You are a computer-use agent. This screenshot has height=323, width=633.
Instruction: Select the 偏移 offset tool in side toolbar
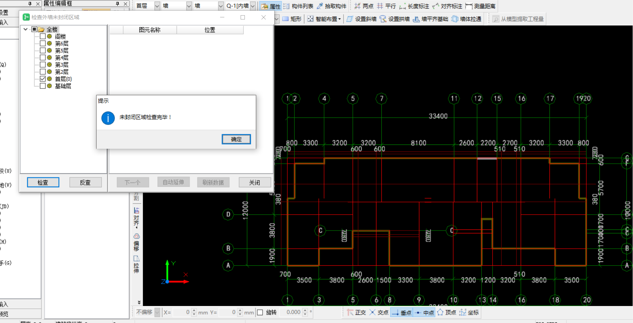click(137, 242)
